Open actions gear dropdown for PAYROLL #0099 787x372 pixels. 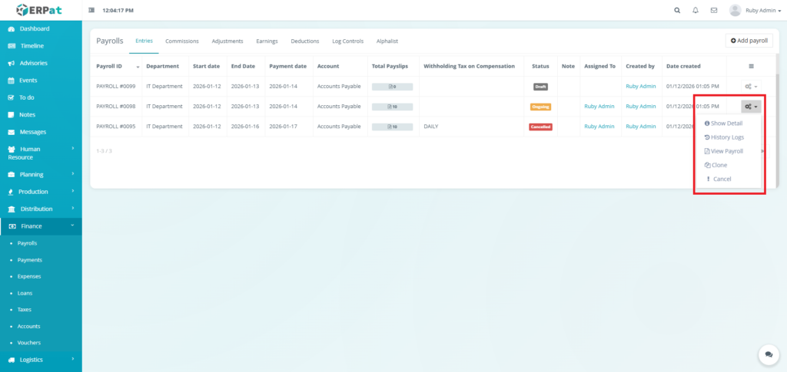click(x=751, y=87)
